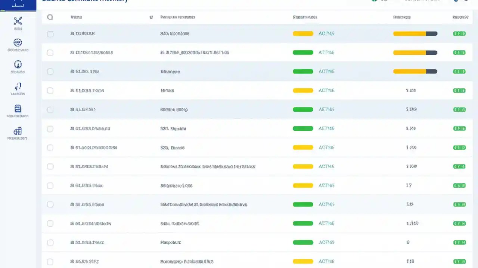The image size is (478, 268).
Task: Select the clipboard-style sidebar icon
Action: [18, 109]
